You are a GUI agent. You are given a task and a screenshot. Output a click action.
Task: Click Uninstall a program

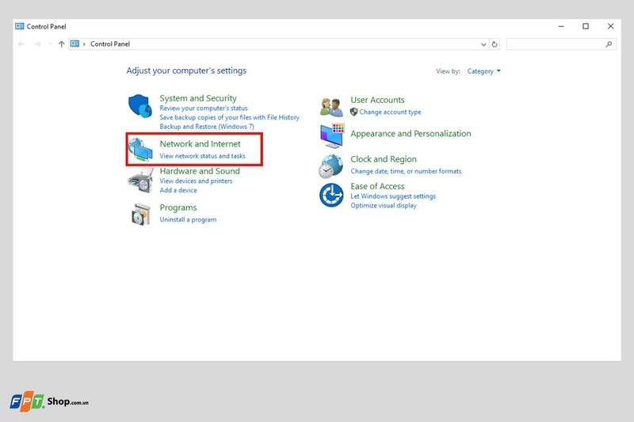[188, 219]
